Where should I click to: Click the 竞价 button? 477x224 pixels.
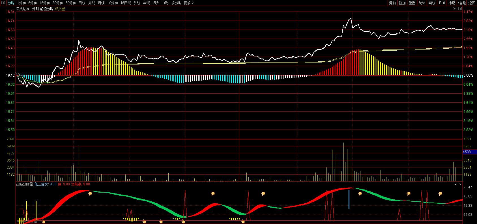tap(392, 3)
